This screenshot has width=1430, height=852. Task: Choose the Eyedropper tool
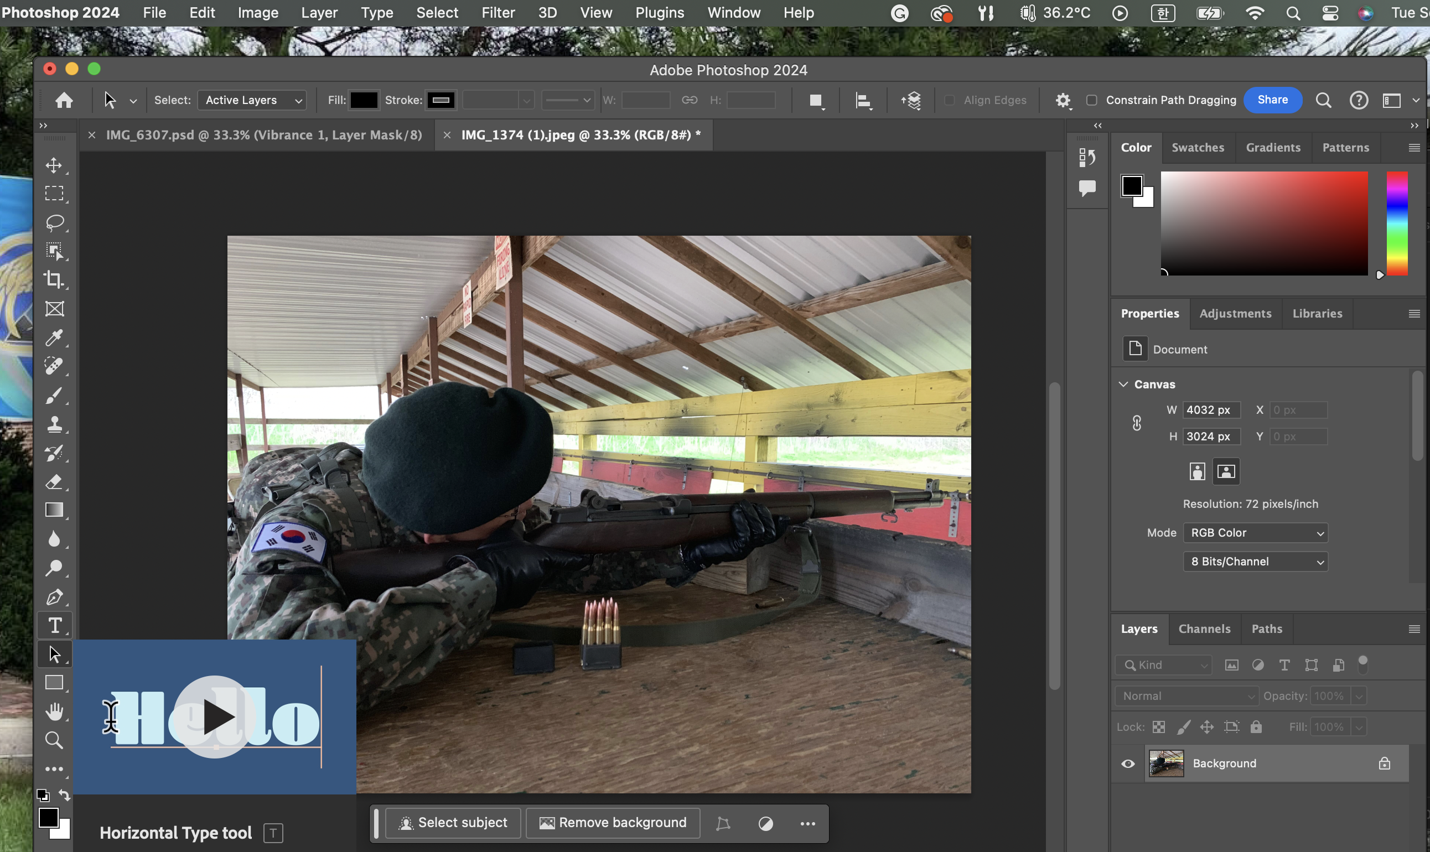point(54,337)
